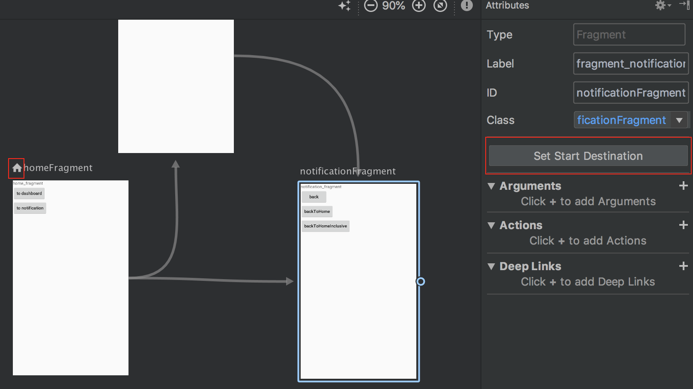The image size is (693, 389).
Task: Click the zoom to fit icon
Action: [x=440, y=6]
